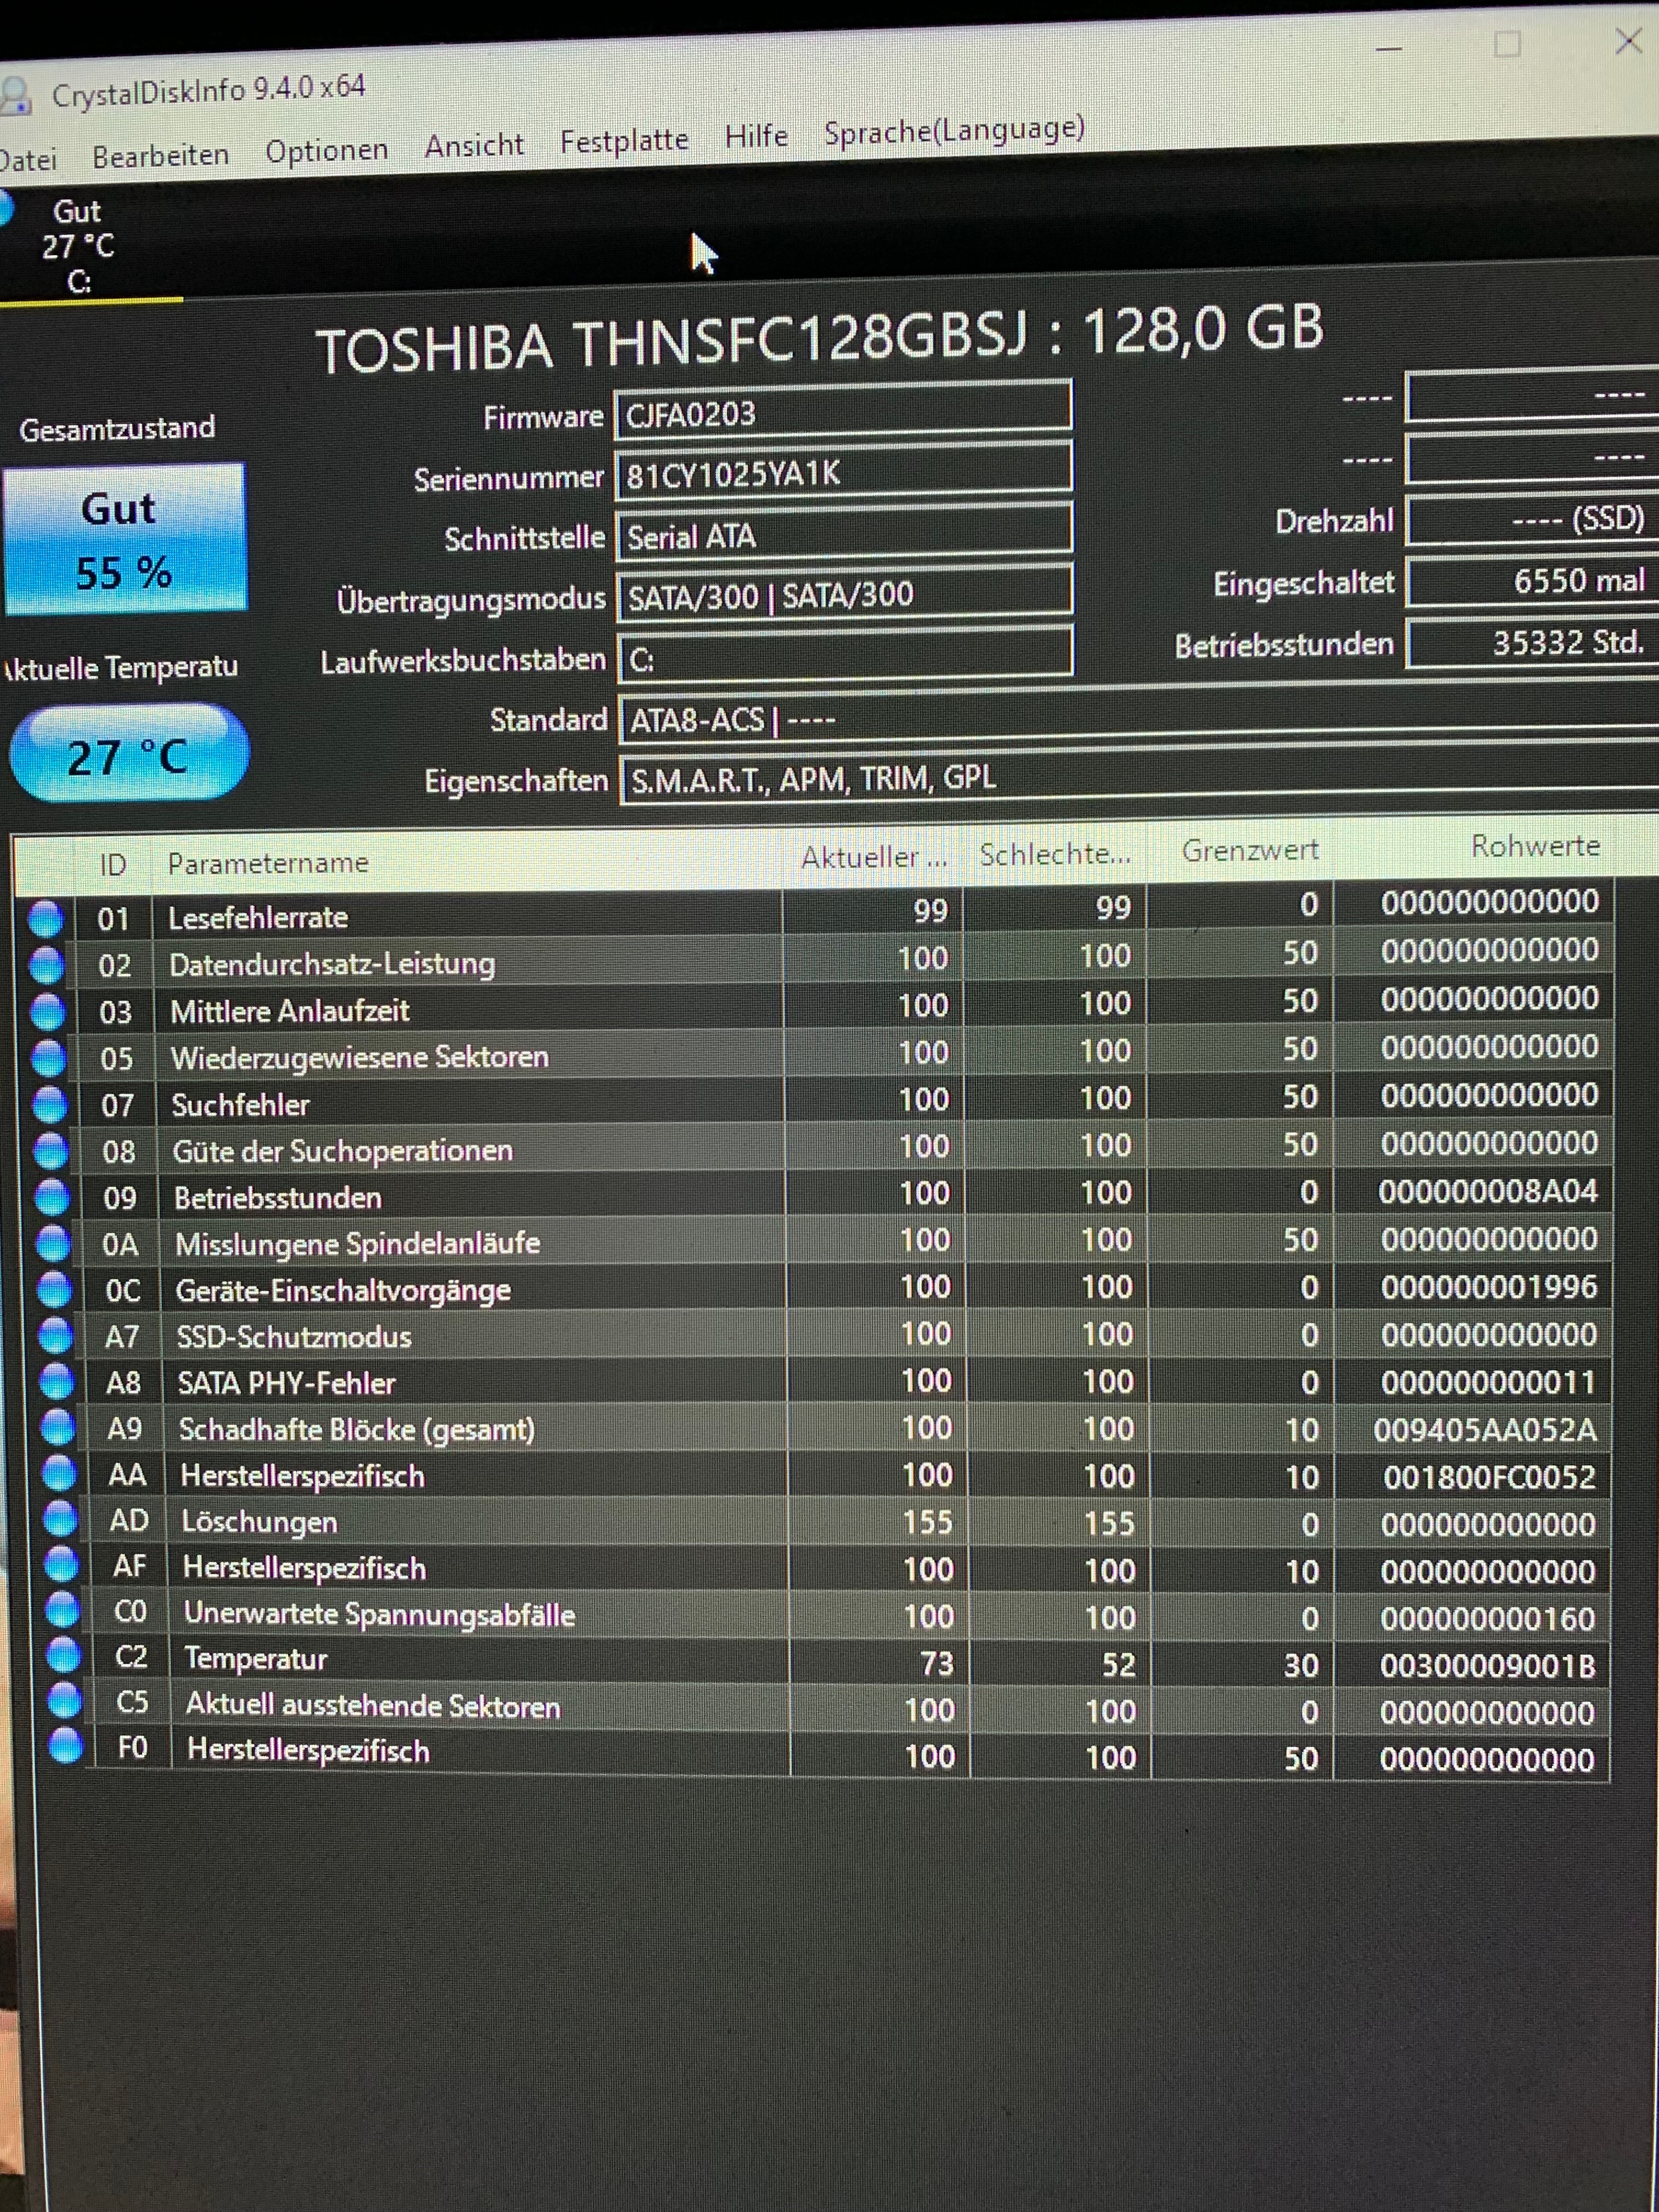
Task: Click status orb beside Wiederzugewiesene Sektoren row
Action: click(48, 1058)
